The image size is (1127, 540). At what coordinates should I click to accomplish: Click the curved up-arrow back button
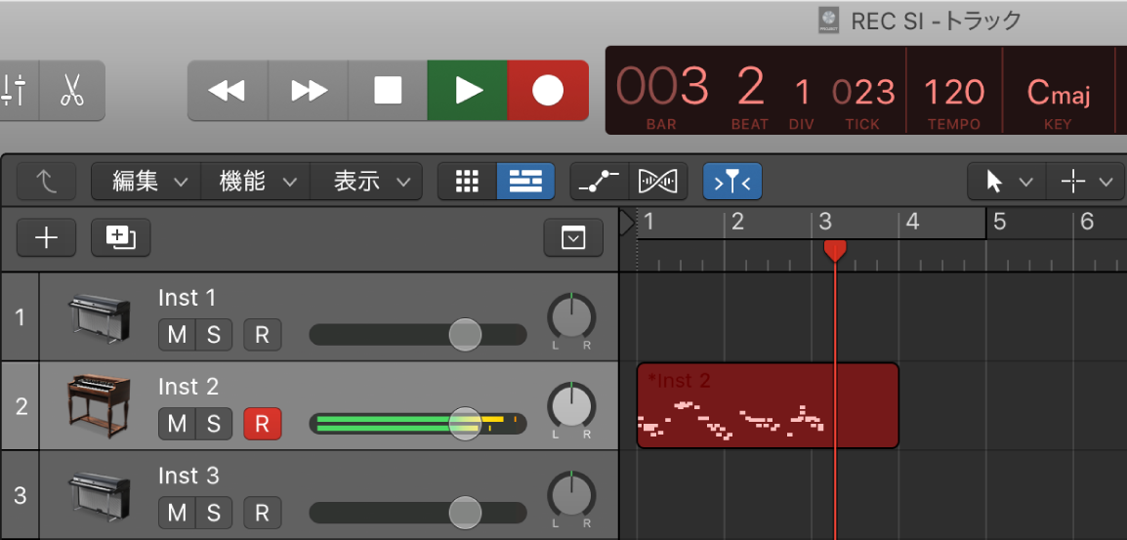(x=47, y=182)
